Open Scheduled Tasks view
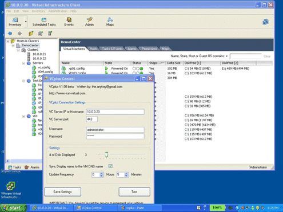283x212 pixels. click(44, 22)
